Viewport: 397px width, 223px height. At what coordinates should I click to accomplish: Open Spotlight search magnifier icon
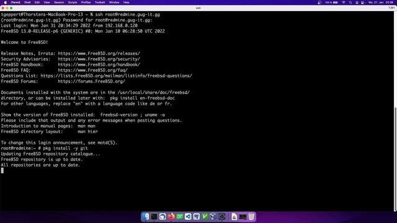point(350,2)
